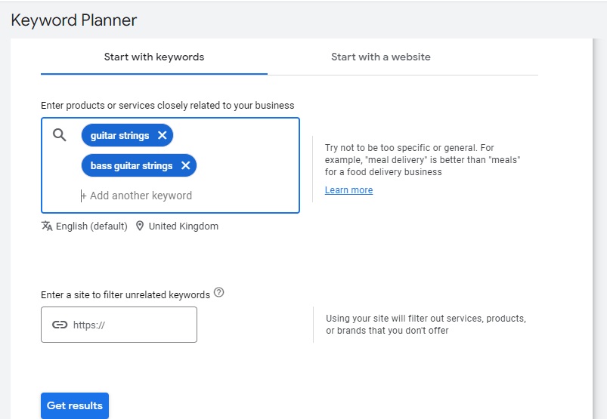Image resolution: width=607 pixels, height=419 pixels.
Task: Remove the "guitar strings" keyword chip
Action: 162,136
